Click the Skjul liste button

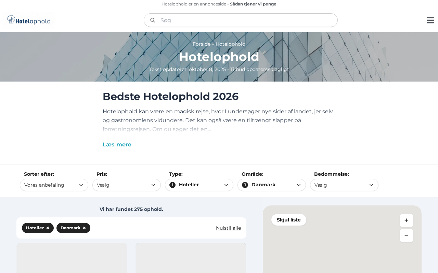[289, 220]
